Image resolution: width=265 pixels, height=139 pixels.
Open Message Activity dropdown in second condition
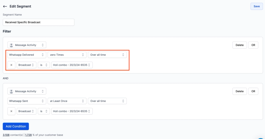(x=27, y=91)
